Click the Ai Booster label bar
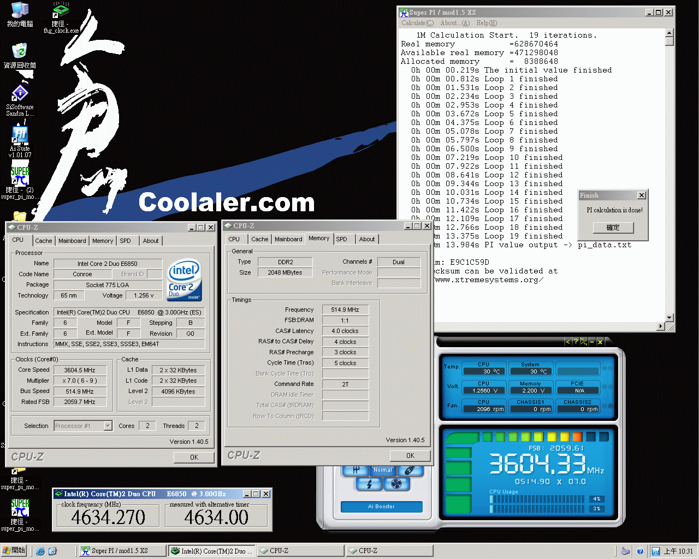This screenshot has height=559, width=699. pos(382,507)
